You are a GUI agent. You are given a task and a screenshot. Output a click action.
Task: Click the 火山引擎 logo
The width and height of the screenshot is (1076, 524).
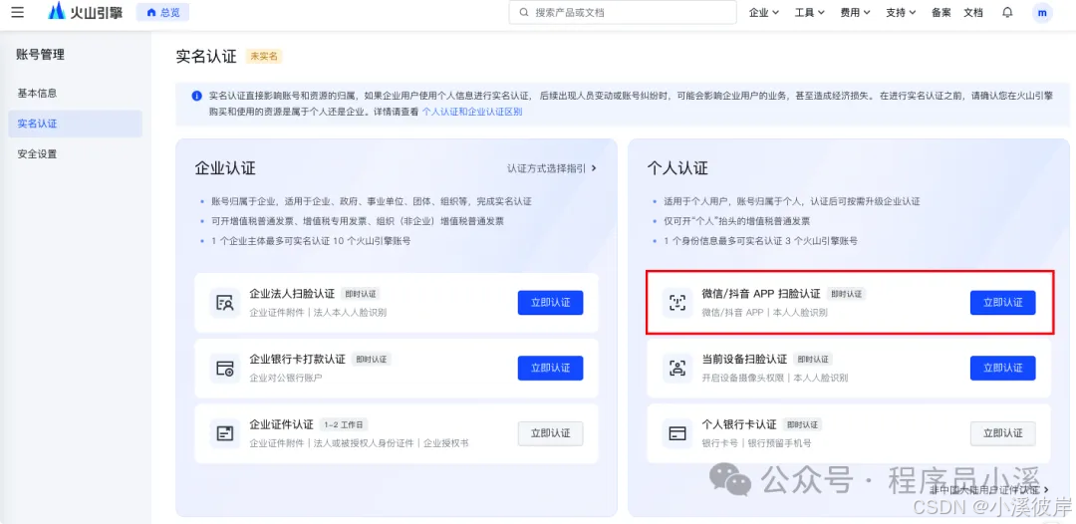(x=86, y=12)
